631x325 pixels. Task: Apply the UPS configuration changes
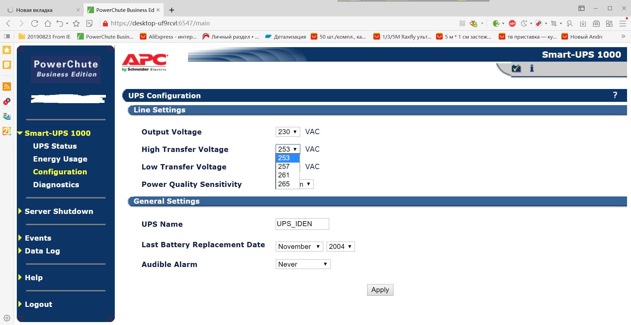tap(380, 290)
